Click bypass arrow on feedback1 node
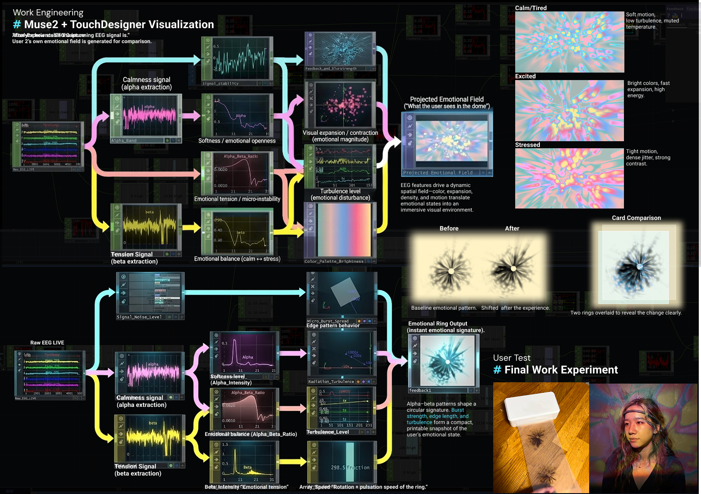Image resolution: width=701 pixels, height=494 pixels. click(x=415, y=353)
